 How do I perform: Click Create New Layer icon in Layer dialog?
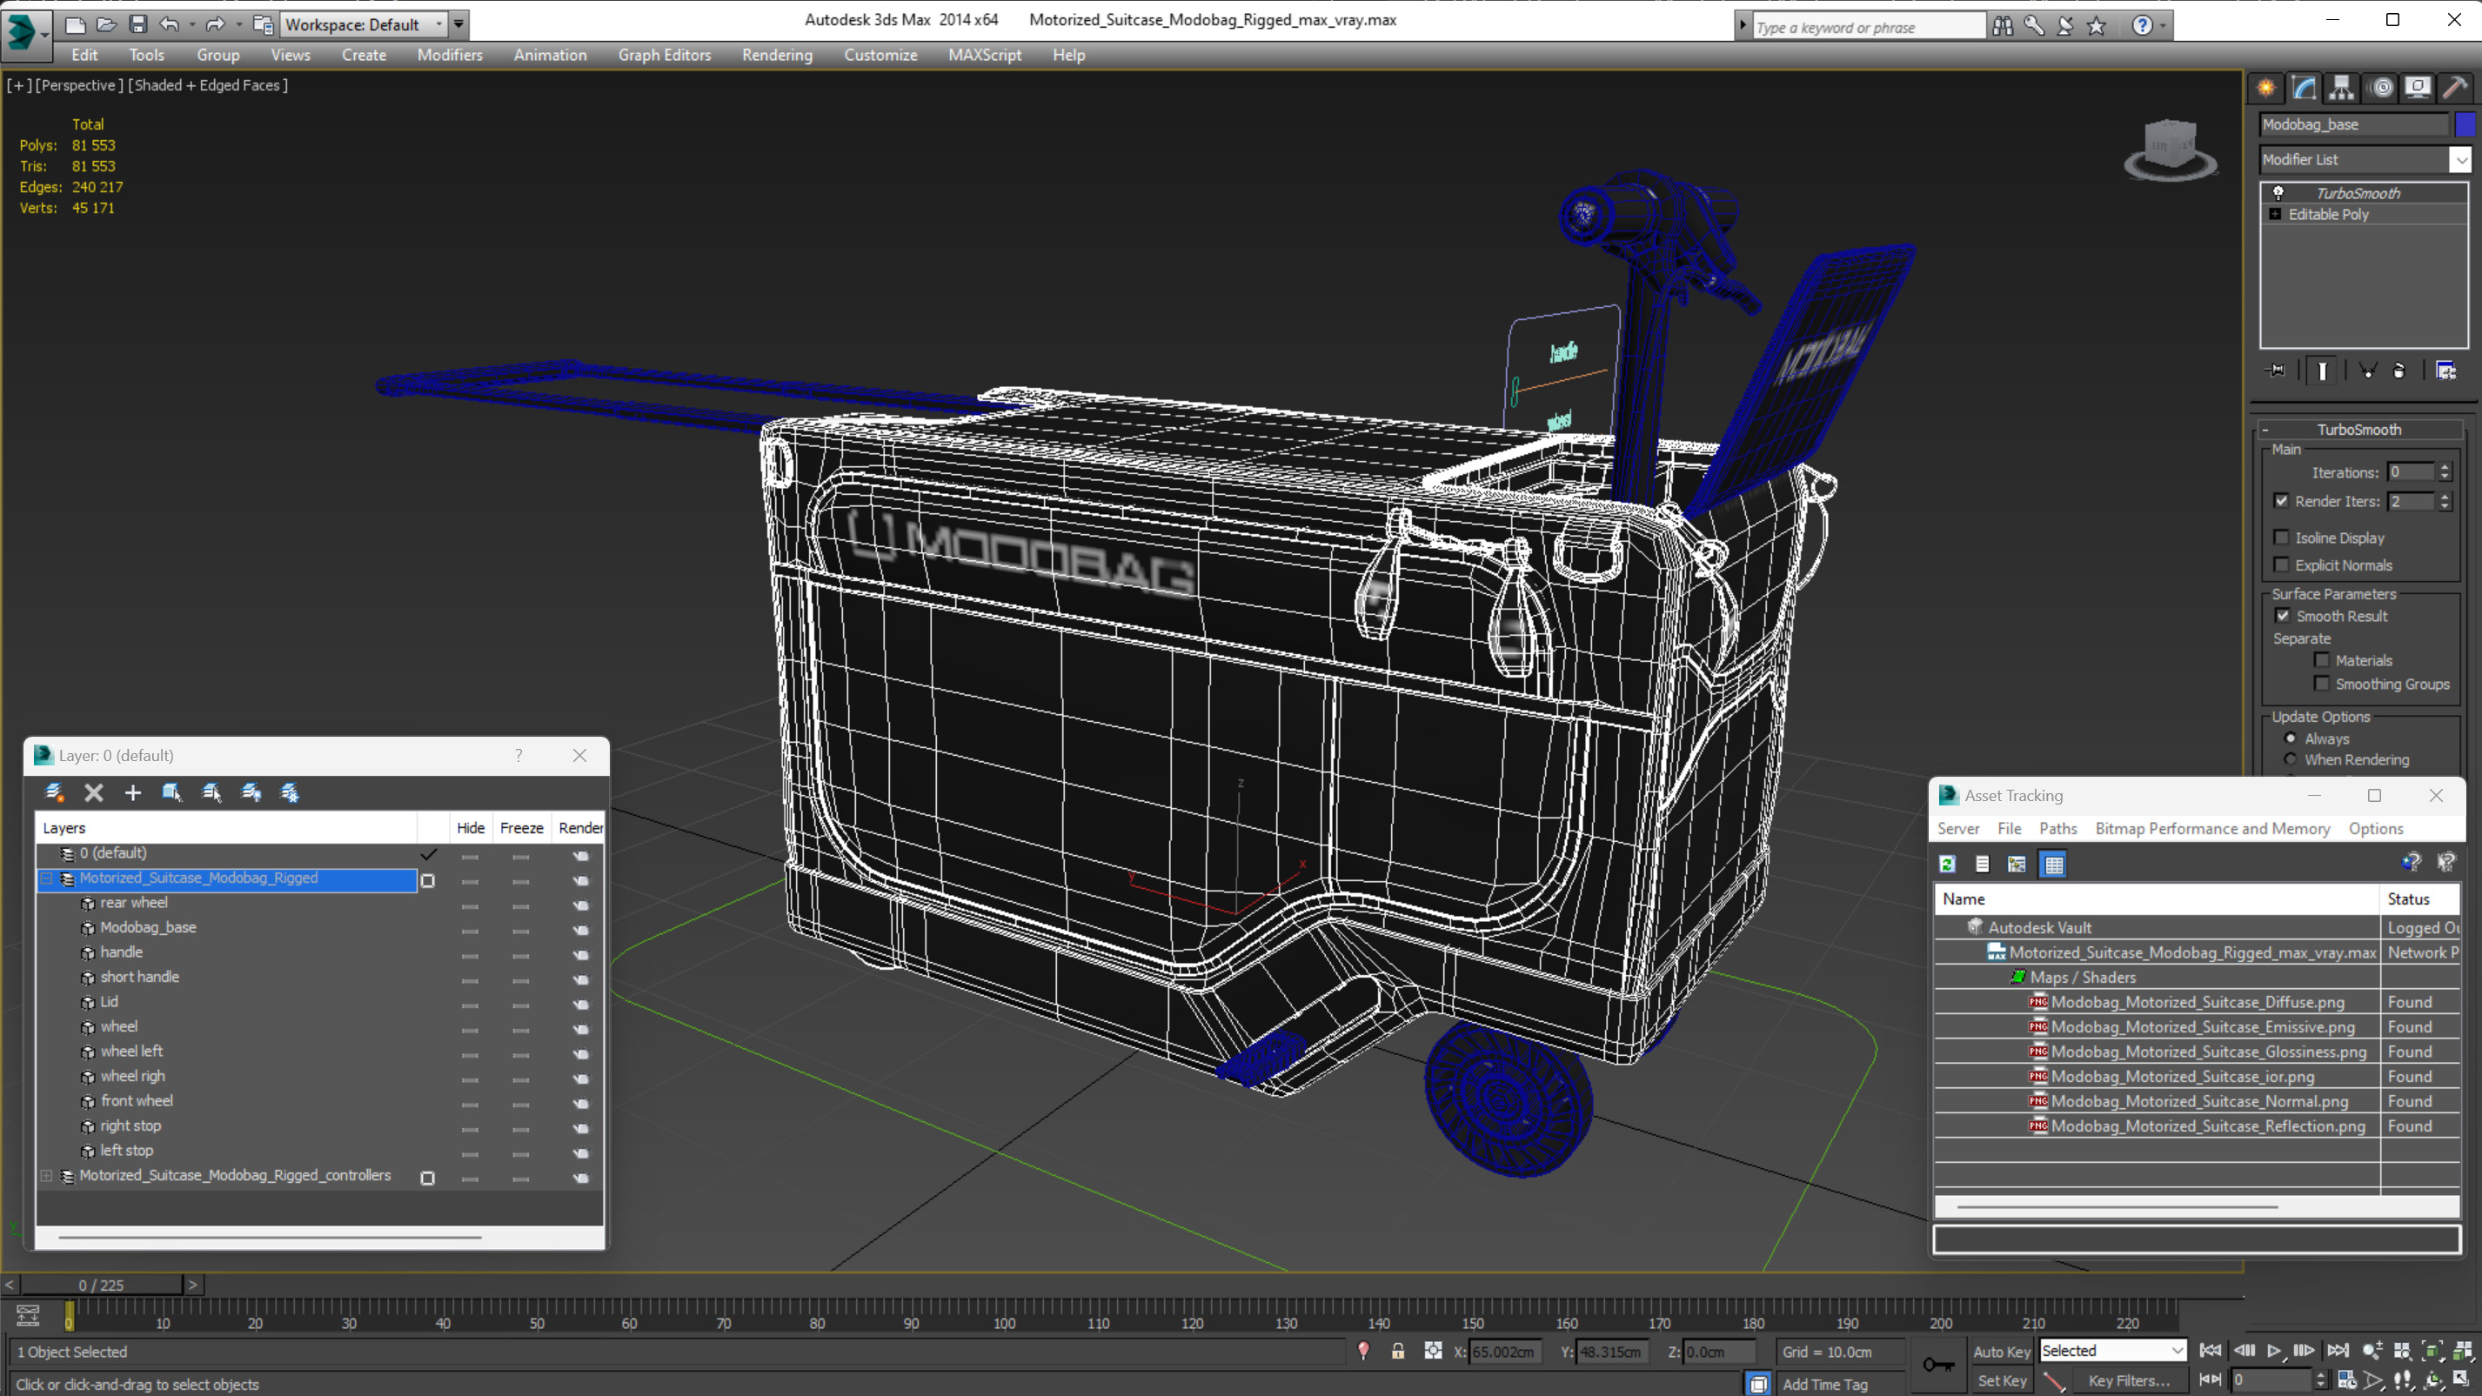54,792
